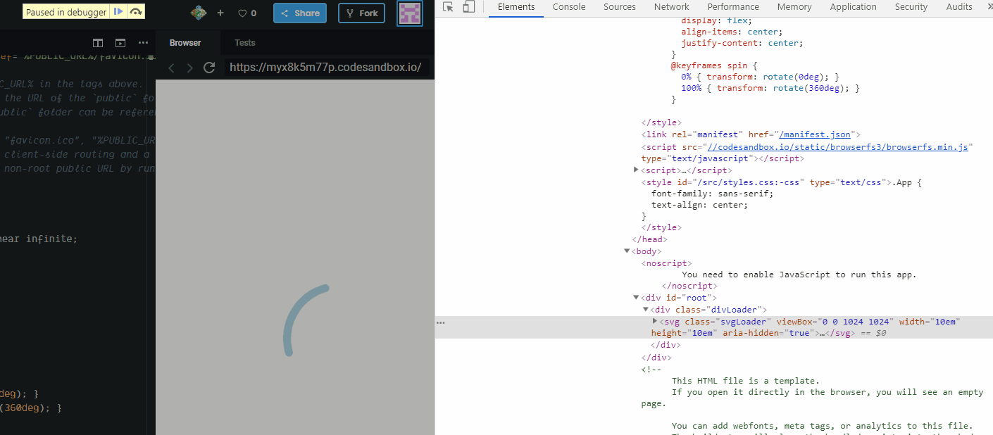Click the preview window icon near Browser tab
993x435 pixels.
120,43
